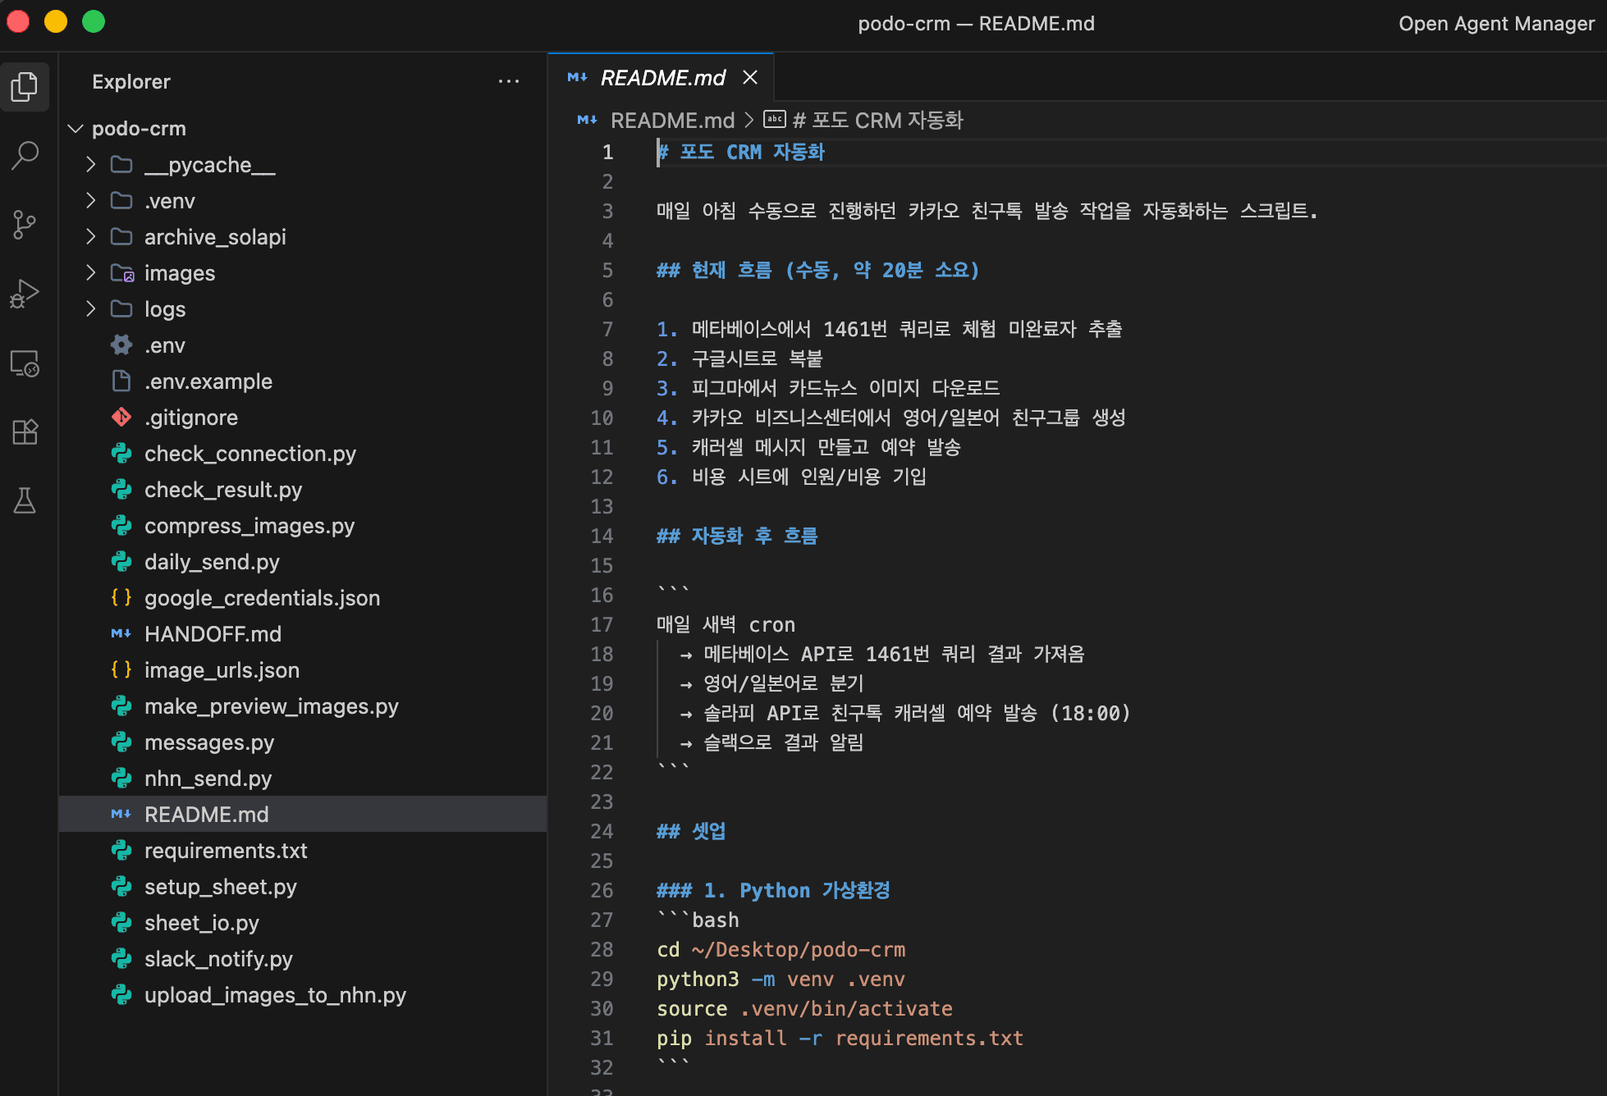Viewport: 1607px width, 1096px height.
Task: Expand the .venv folder
Action: (x=303, y=201)
